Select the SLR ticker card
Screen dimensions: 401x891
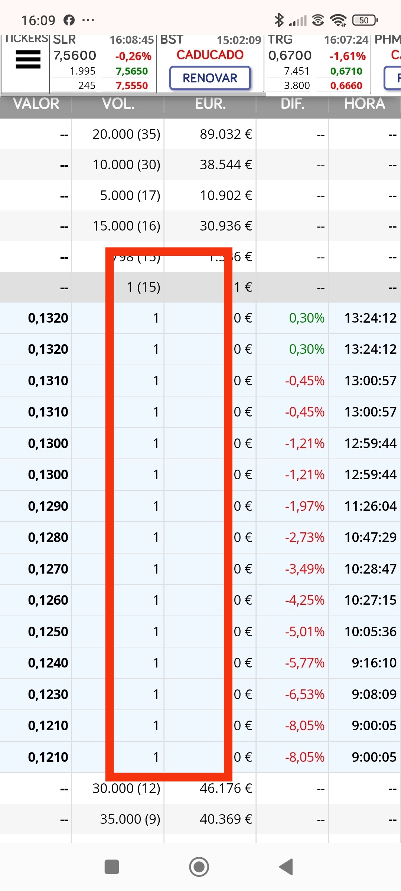[103, 63]
